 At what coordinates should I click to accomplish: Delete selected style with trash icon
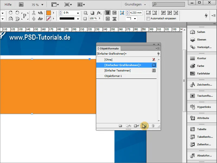point(153,126)
